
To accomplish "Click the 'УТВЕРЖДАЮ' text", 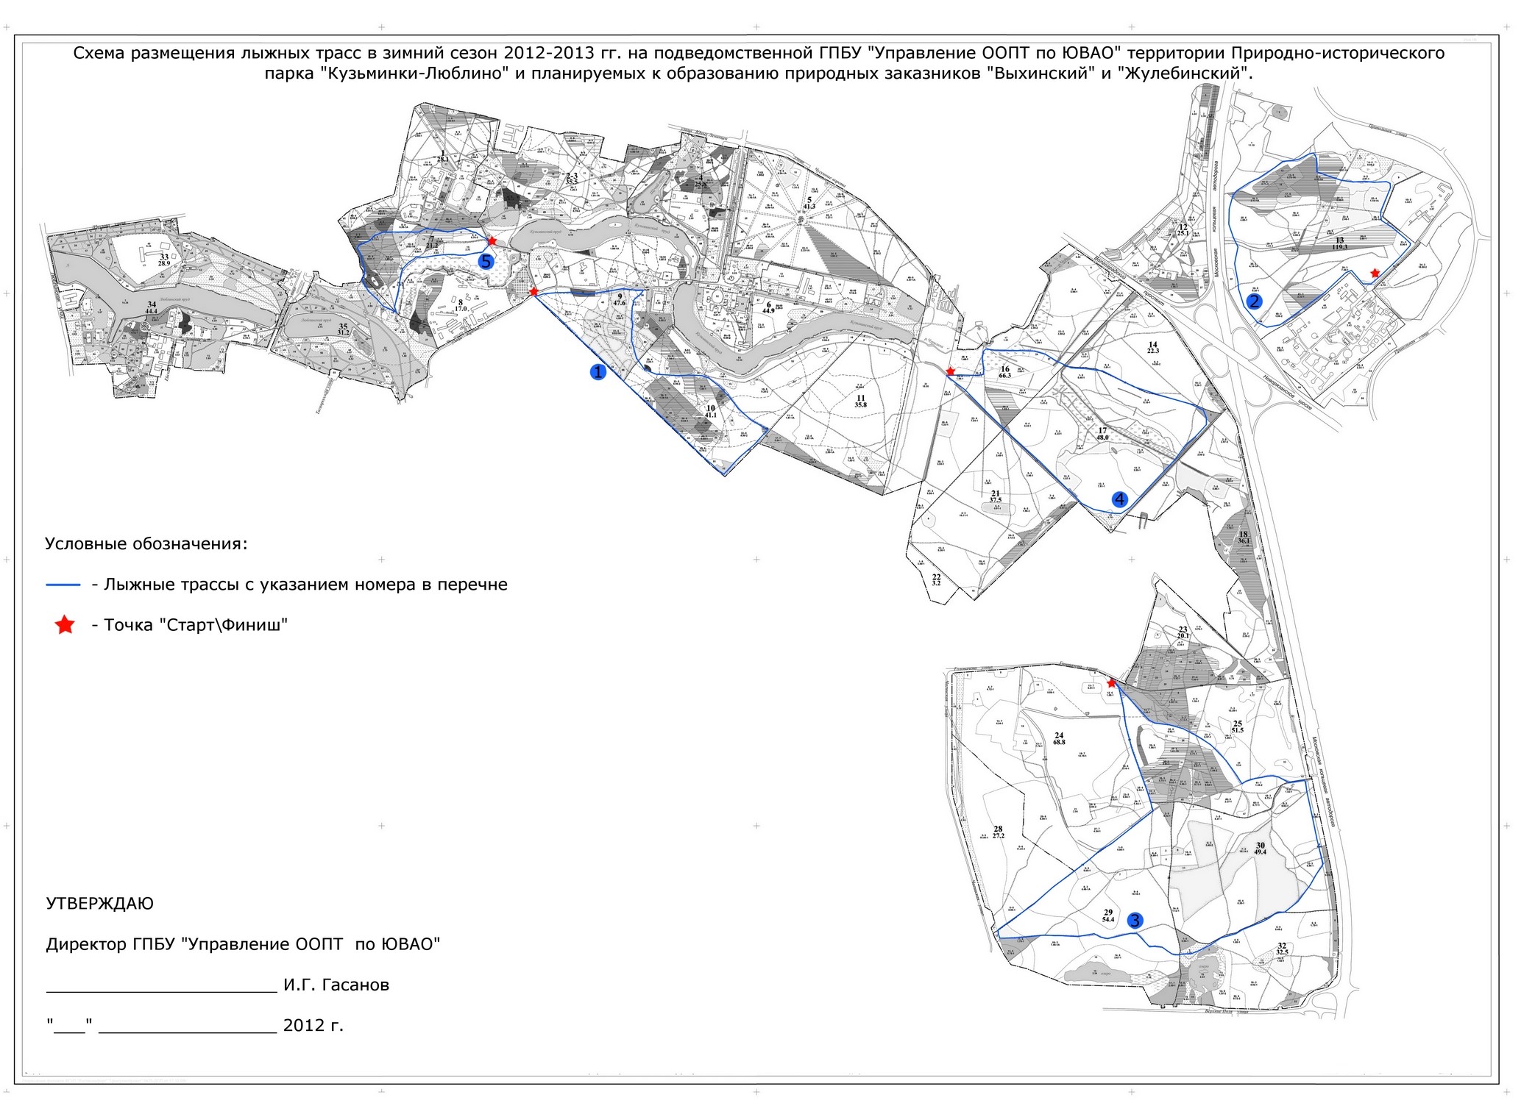I will tap(99, 904).
